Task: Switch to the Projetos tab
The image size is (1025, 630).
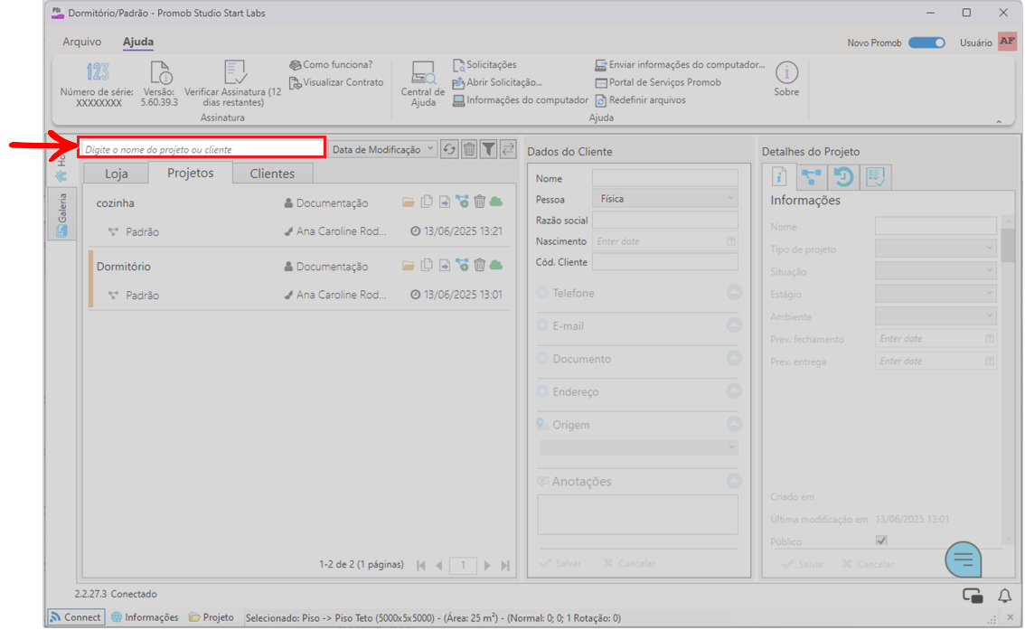Action: 190,173
